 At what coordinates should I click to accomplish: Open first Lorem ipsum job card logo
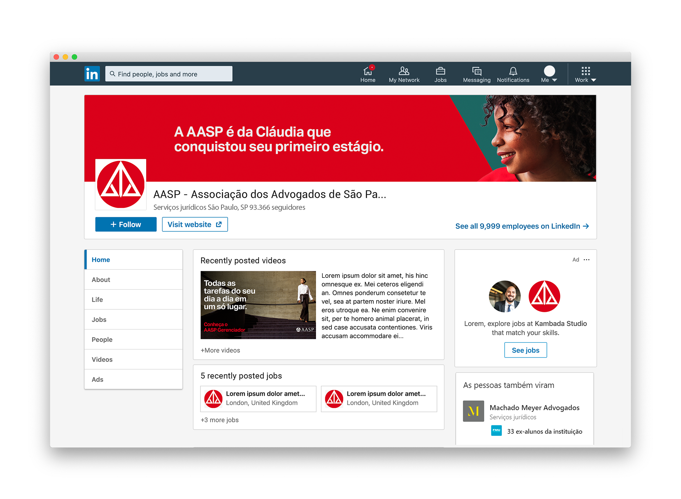point(214,399)
